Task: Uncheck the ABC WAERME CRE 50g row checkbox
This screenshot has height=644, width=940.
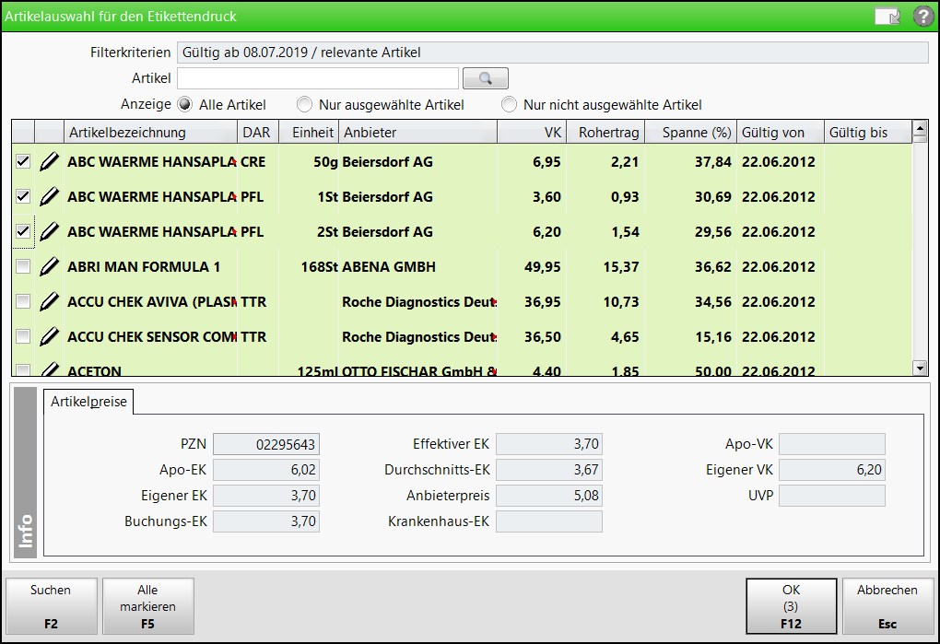Action: (23, 161)
